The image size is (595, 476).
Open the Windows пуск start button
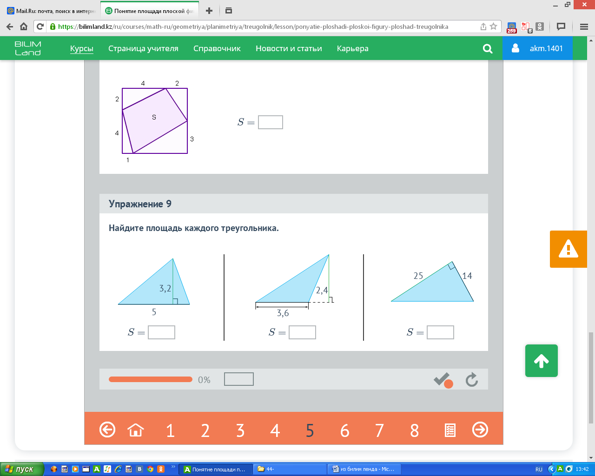click(x=22, y=469)
